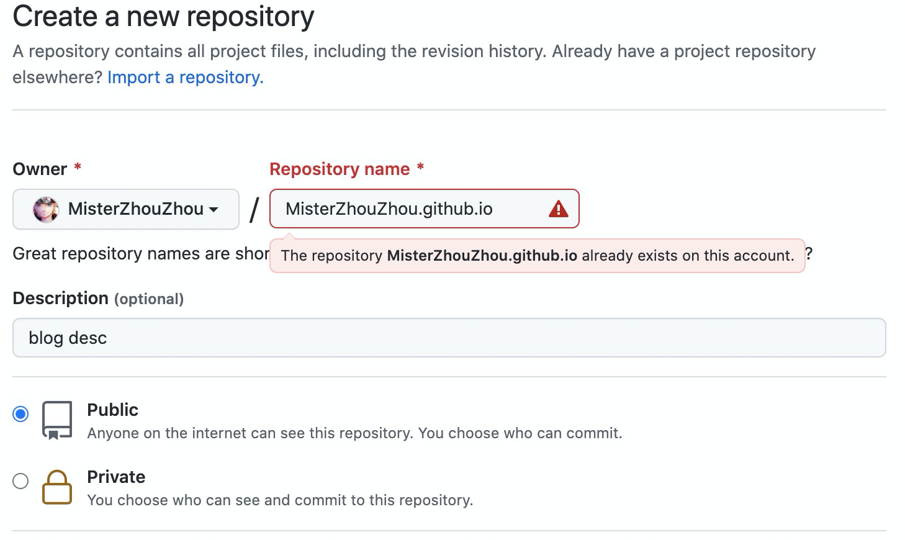Select the Private visibility radio button

point(20,481)
